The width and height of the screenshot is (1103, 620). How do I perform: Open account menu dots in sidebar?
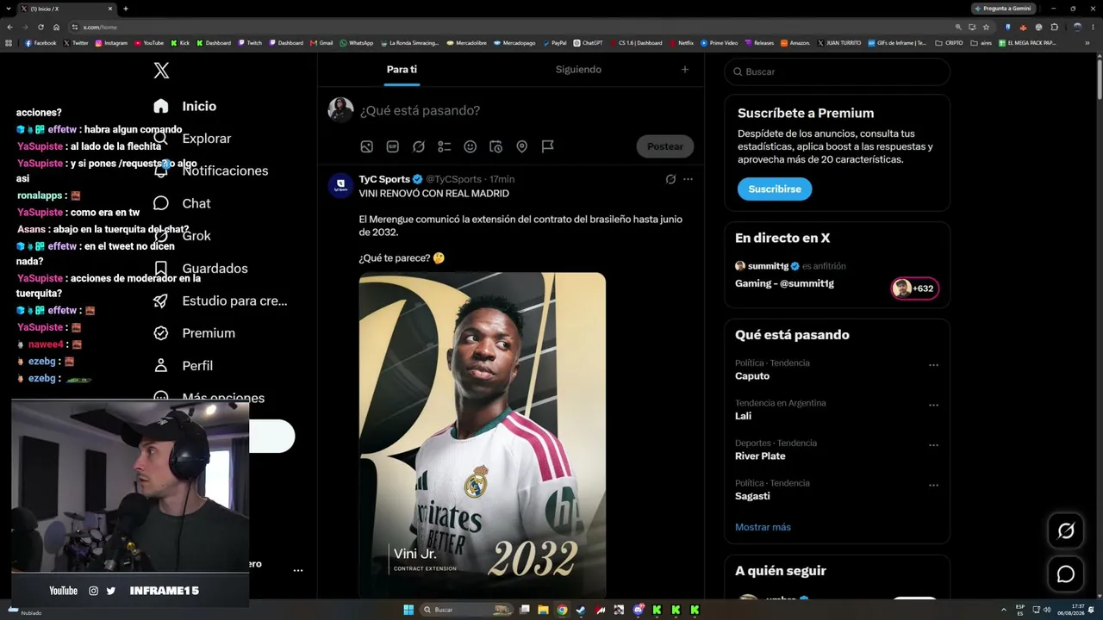[298, 570]
